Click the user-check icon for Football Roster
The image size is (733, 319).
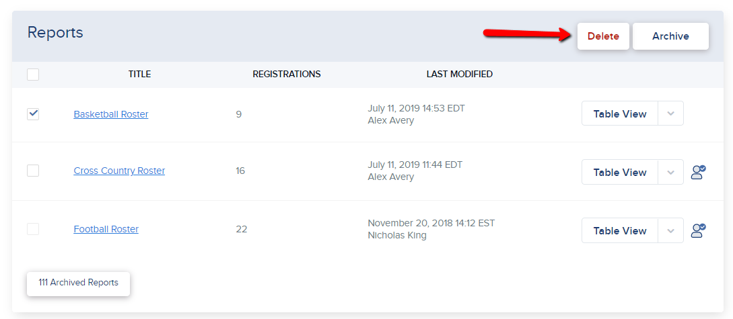(698, 230)
